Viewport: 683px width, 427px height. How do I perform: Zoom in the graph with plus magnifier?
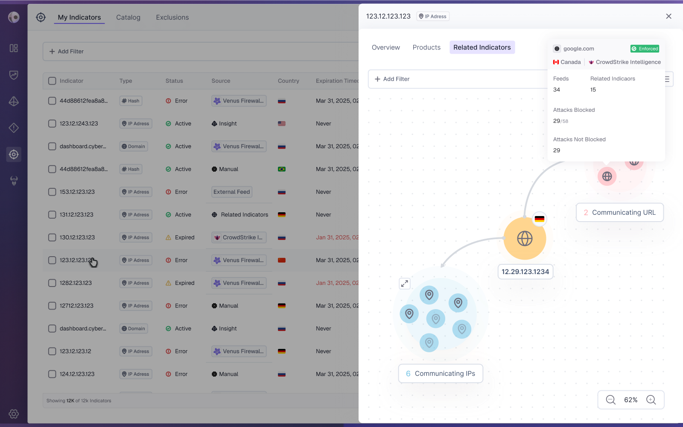coord(651,400)
